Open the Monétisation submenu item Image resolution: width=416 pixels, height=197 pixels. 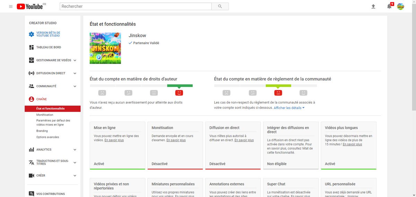pyautogui.click(x=45, y=115)
